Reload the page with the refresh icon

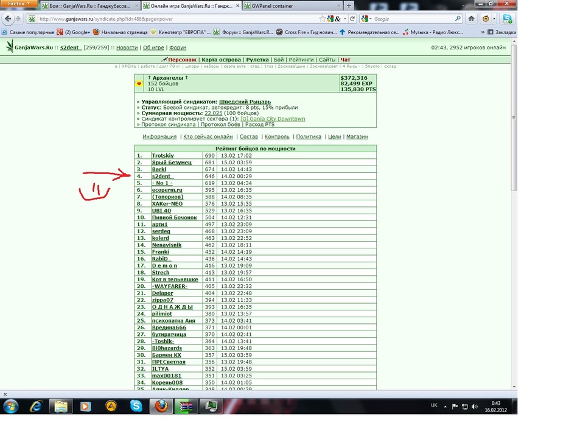pyautogui.click(x=352, y=19)
